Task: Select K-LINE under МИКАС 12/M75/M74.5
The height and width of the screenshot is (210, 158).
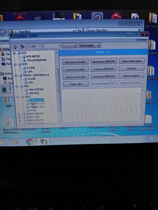Action: [31, 79]
